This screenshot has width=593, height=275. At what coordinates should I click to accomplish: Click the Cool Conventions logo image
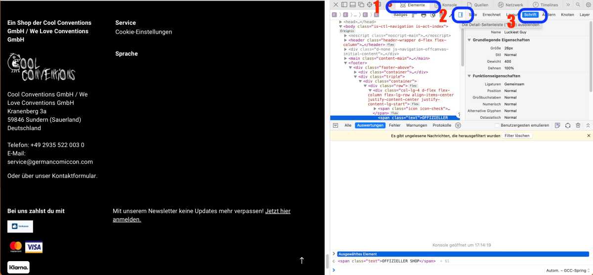[x=42, y=67]
